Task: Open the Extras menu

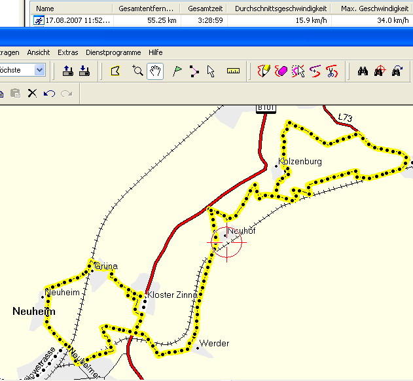Action: click(x=67, y=52)
